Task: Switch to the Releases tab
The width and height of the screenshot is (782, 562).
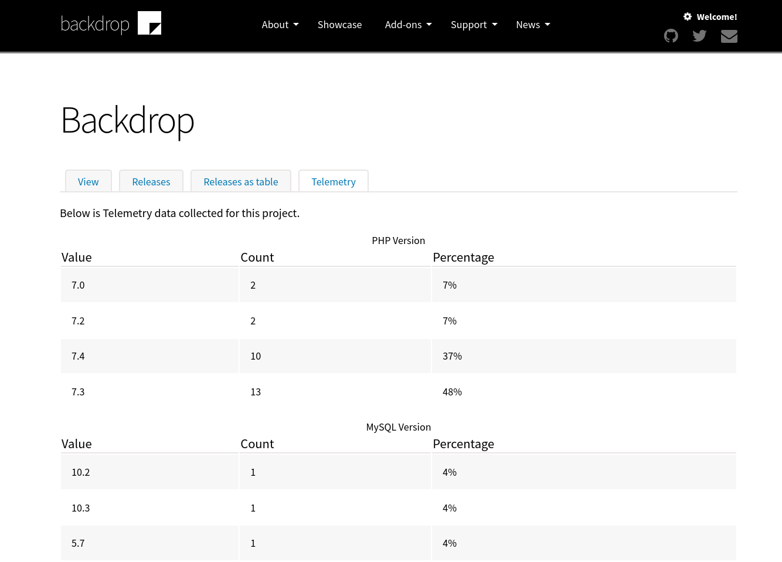Action: pos(151,181)
